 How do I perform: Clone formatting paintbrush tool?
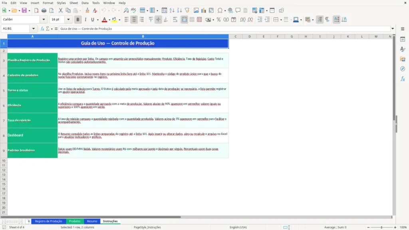coord(87,10)
